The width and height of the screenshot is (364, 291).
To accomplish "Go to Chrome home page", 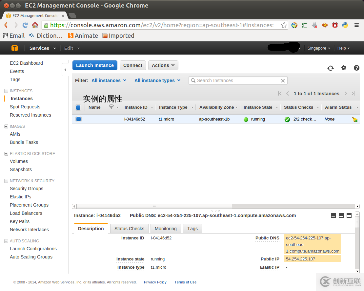I will (x=35, y=25).
